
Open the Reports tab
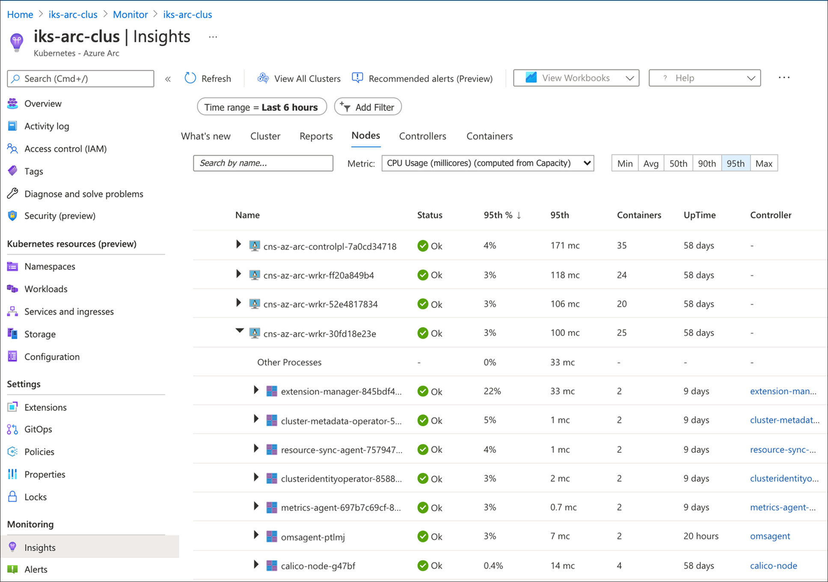click(316, 136)
